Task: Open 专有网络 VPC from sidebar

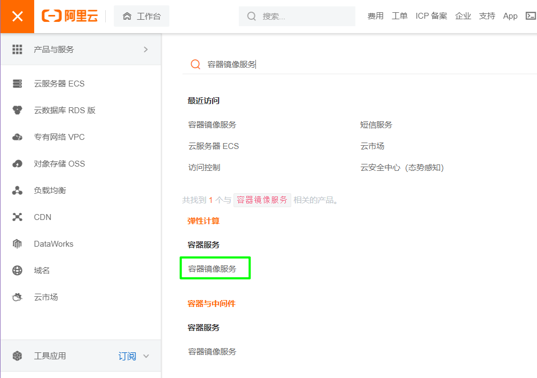Action: click(x=59, y=137)
